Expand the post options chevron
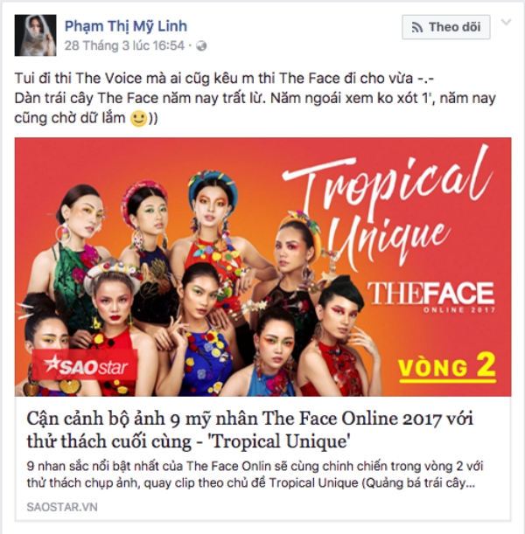 point(506,22)
